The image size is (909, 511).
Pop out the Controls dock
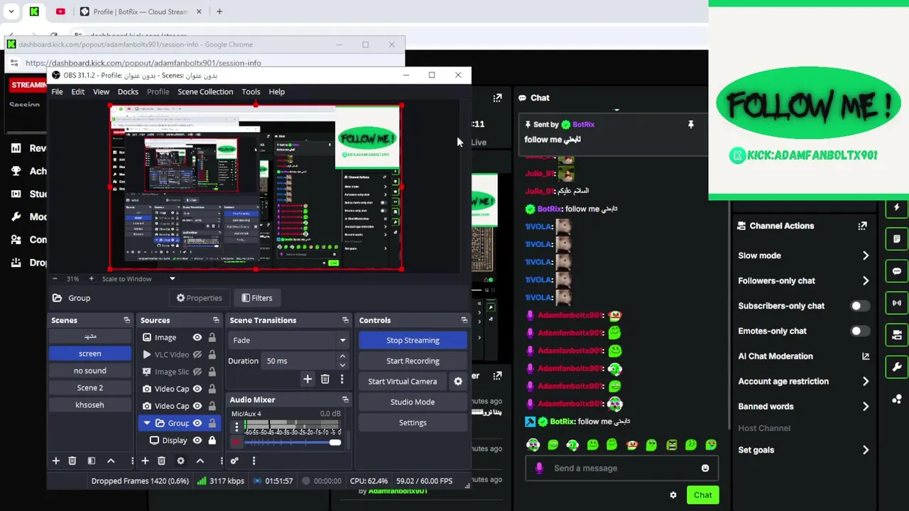click(464, 320)
